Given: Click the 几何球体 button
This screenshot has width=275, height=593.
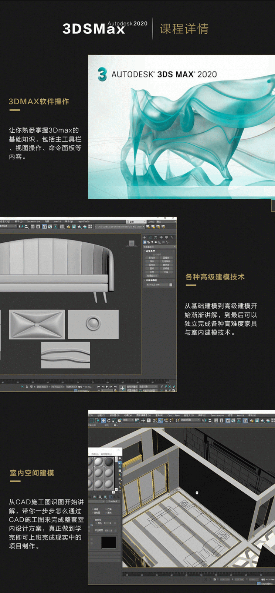Looking at the screenshot, I should coord(166,261).
